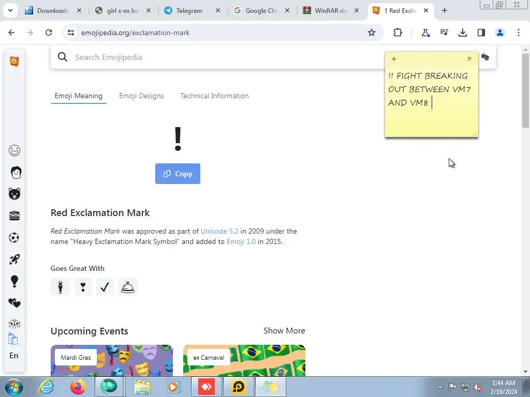Open Food & Drink burger icon

coord(14,216)
